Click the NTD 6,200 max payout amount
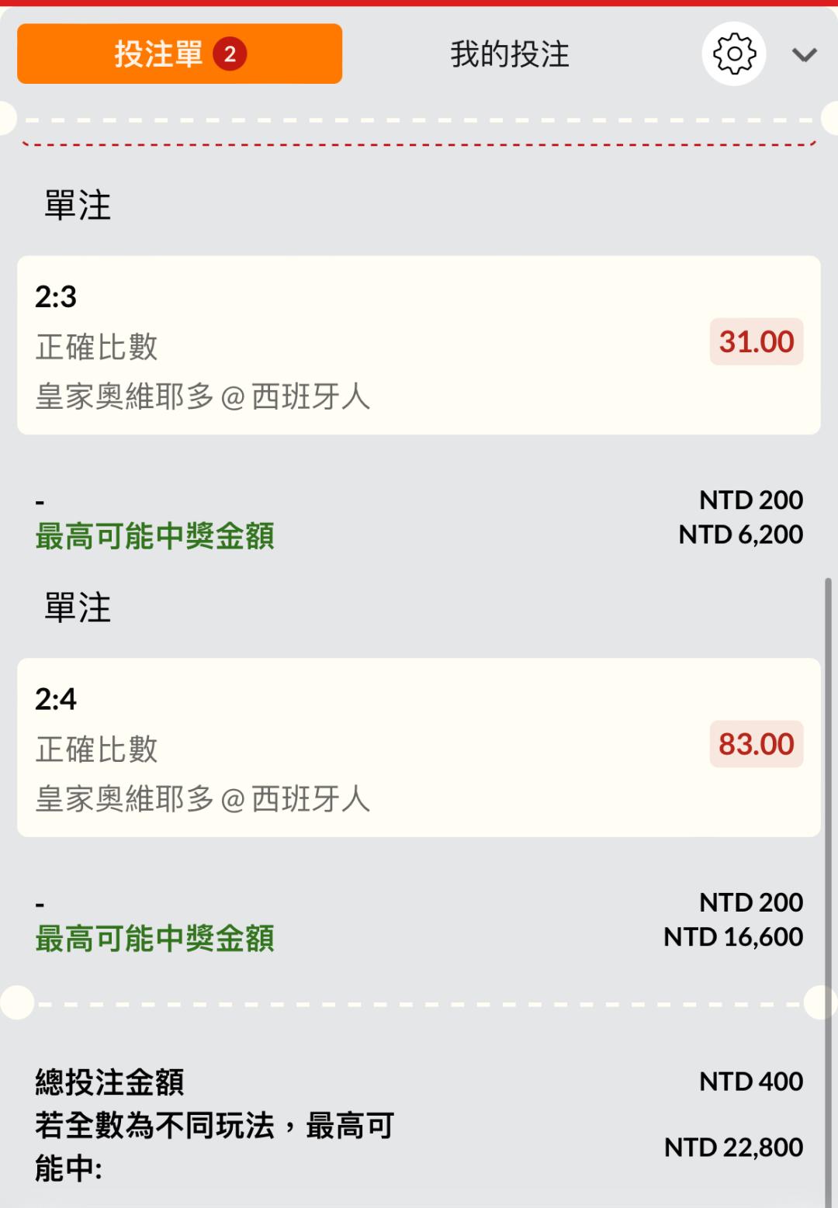This screenshot has height=1208, width=838. [740, 535]
